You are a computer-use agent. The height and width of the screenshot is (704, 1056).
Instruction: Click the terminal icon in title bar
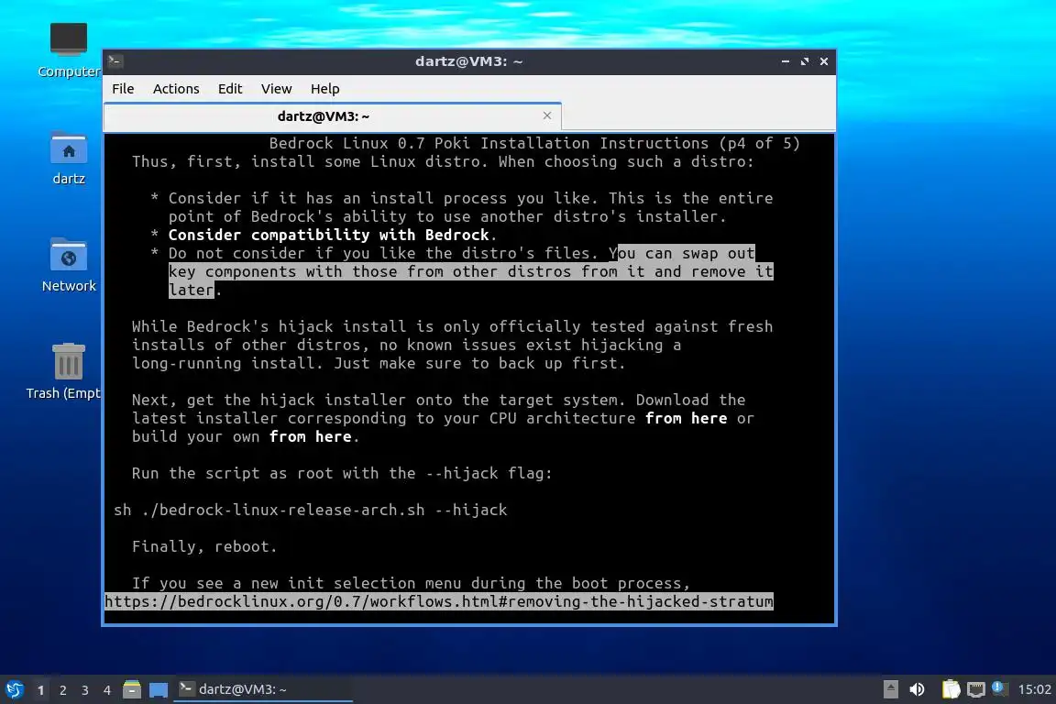click(115, 61)
